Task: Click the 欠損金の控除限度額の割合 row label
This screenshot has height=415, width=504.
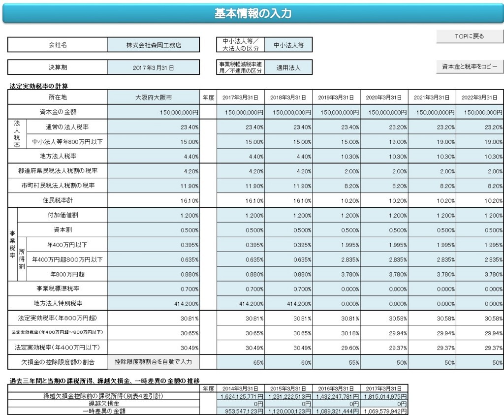Action: click(x=58, y=362)
